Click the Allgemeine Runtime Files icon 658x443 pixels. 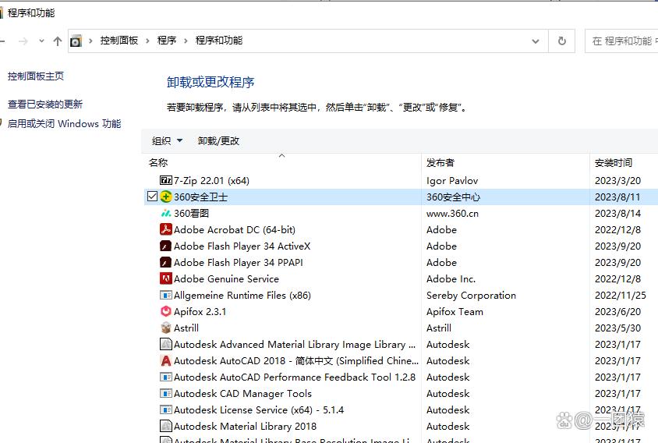166,295
